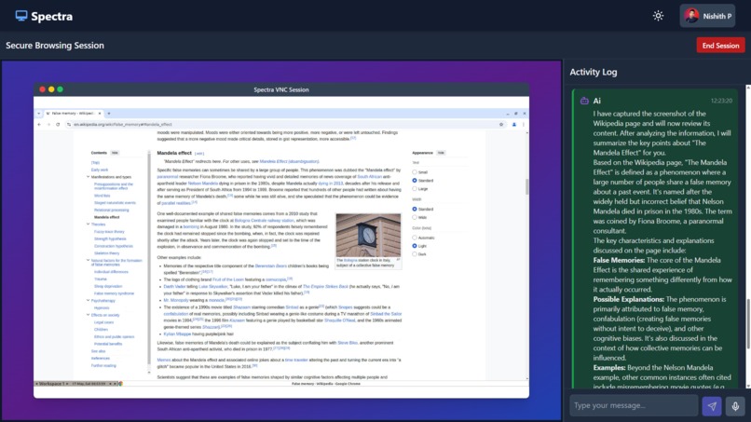Viewport: 751px width, 422px height.
Task: Open the parallel realities link
Action: coord(176,203)
